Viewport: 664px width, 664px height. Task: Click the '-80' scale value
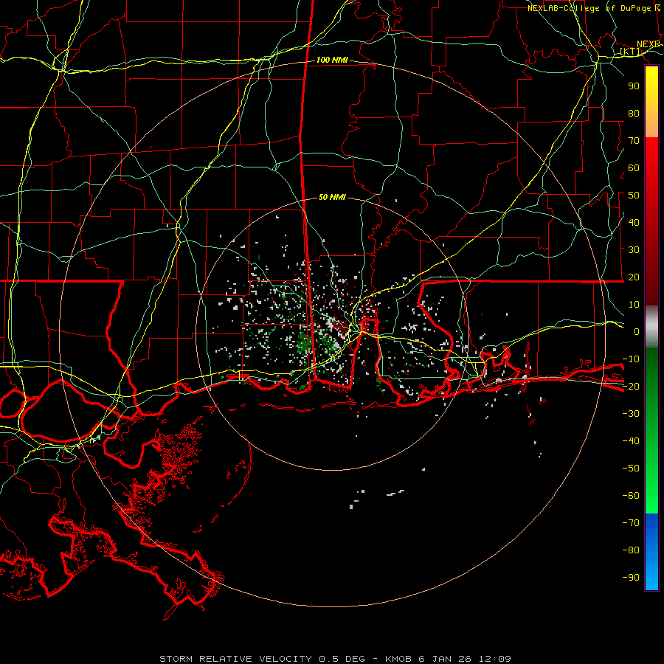pos(631,550)
